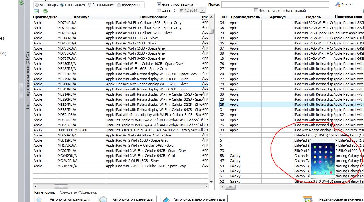This screenshot has height=202, width=364.
Task: Select the 90NK0091-M00280 ASUS article cell
Action: click(x=81, y=130)
